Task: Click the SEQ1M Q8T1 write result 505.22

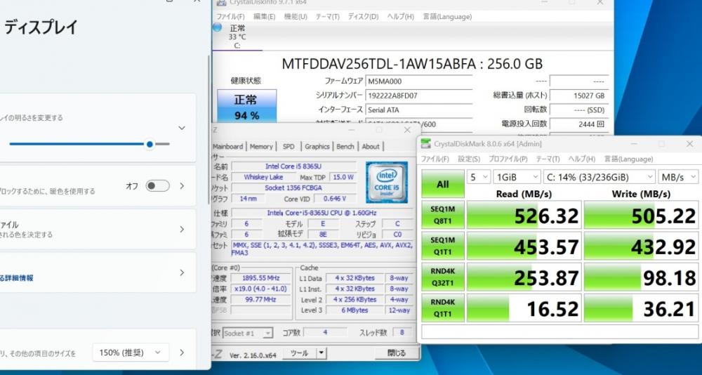Action: pyautogui.click(x=641, y=215)
